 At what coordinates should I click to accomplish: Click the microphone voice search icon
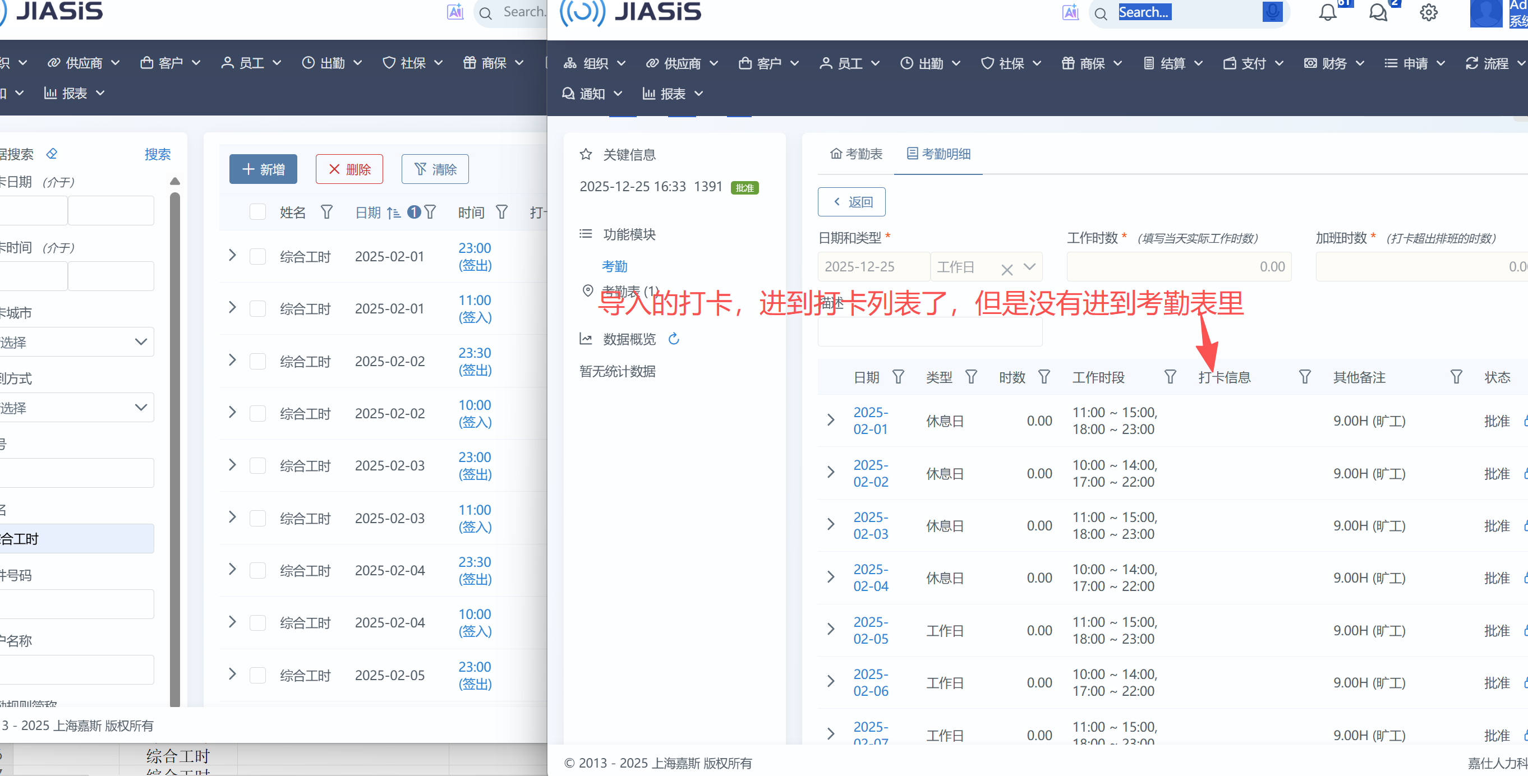[1272, 12]
